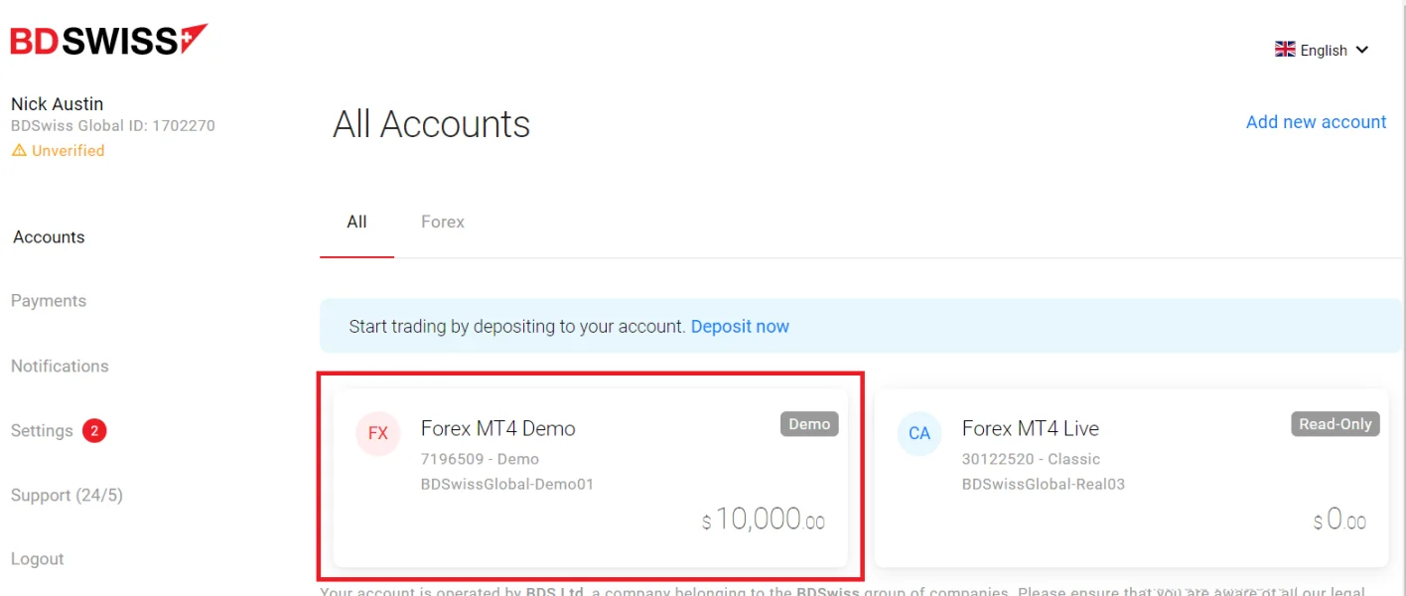
Task: Open Support (24/5) page
Action: click(x=67, y=496)
